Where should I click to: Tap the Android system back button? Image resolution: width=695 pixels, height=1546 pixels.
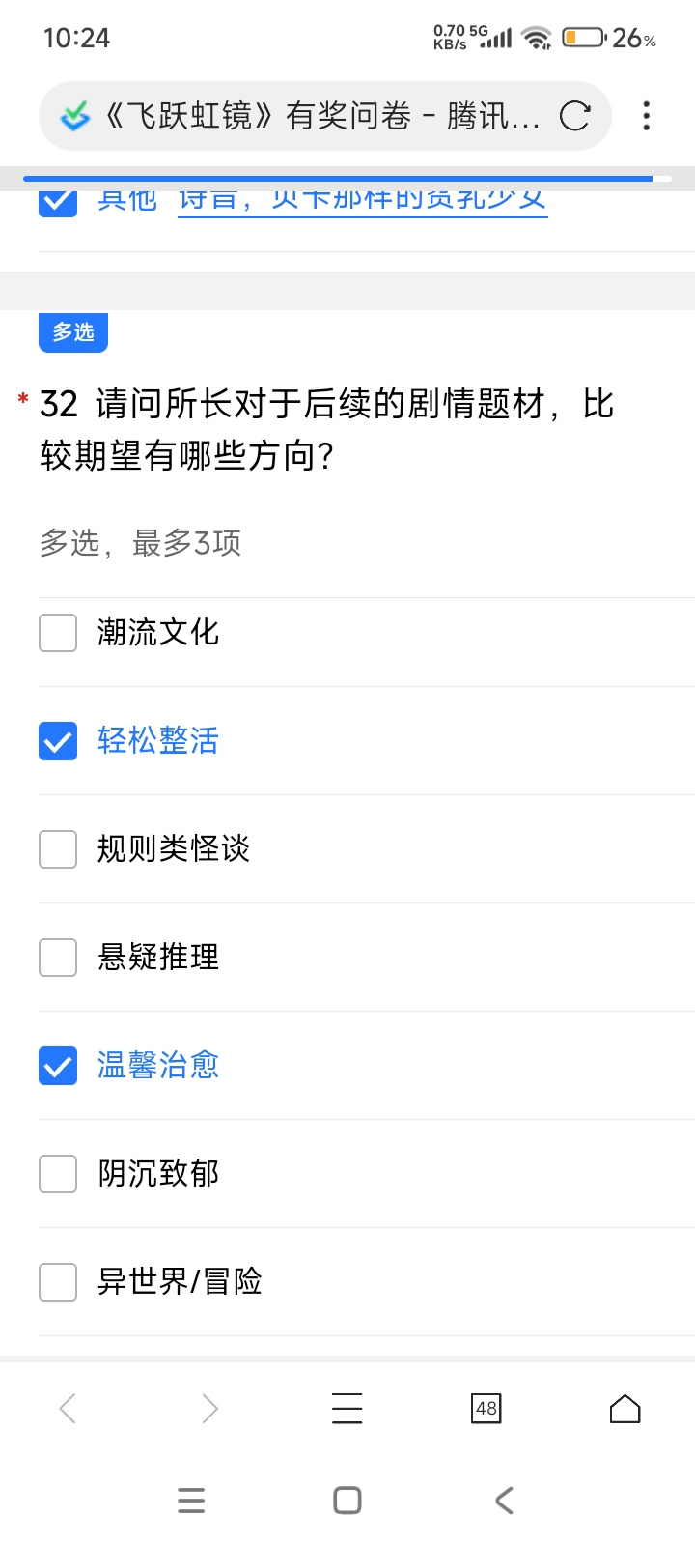504,1501
